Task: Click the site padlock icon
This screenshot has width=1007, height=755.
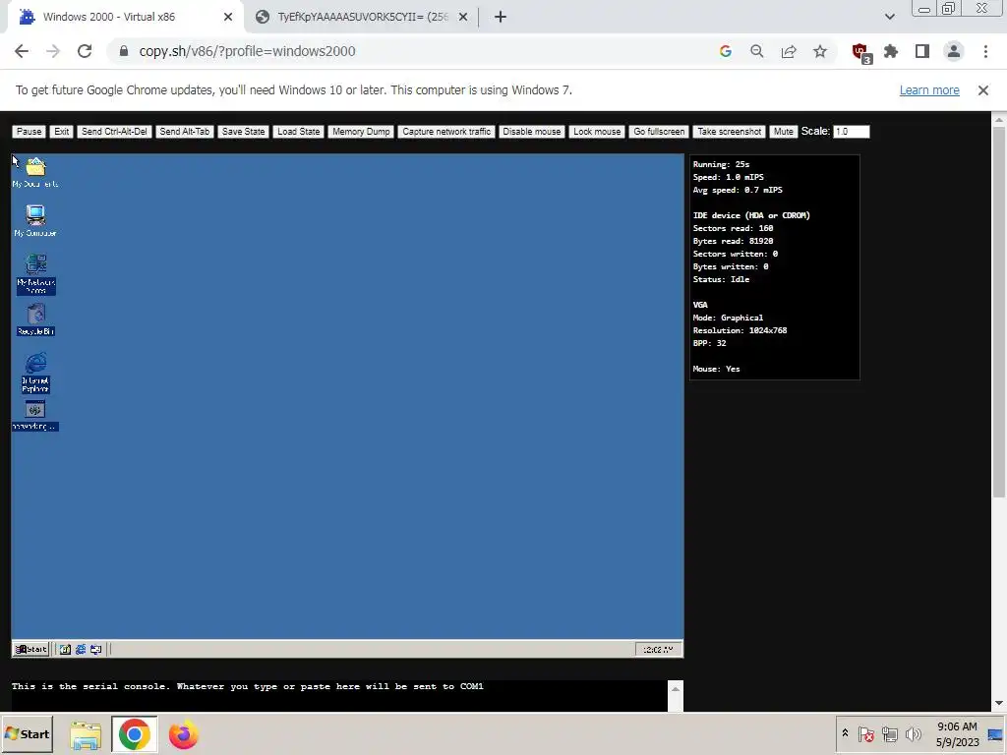Action: pos(124,51)
